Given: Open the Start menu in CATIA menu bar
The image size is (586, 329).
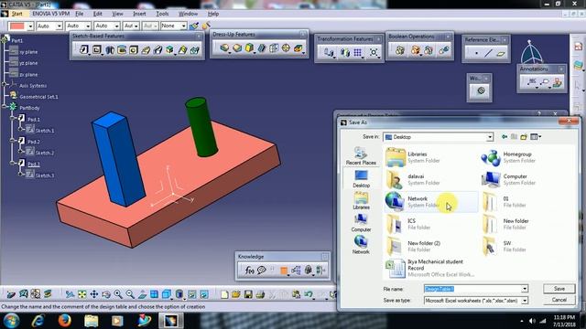Looking at the screenshot, I should pos(16,14).
